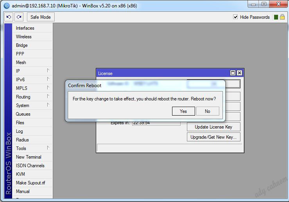The width and height of the screenshot is (289, 202).
Task: Close the WinBox main window
Action: (278, 4)
